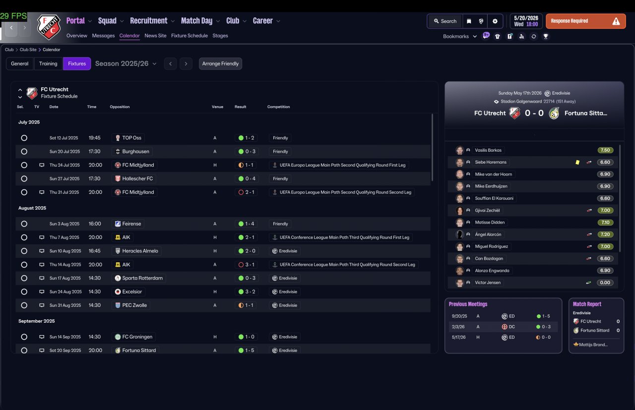635x410 pixels.
Task: Click the Search field in top bar
Action: click(445, 21)
